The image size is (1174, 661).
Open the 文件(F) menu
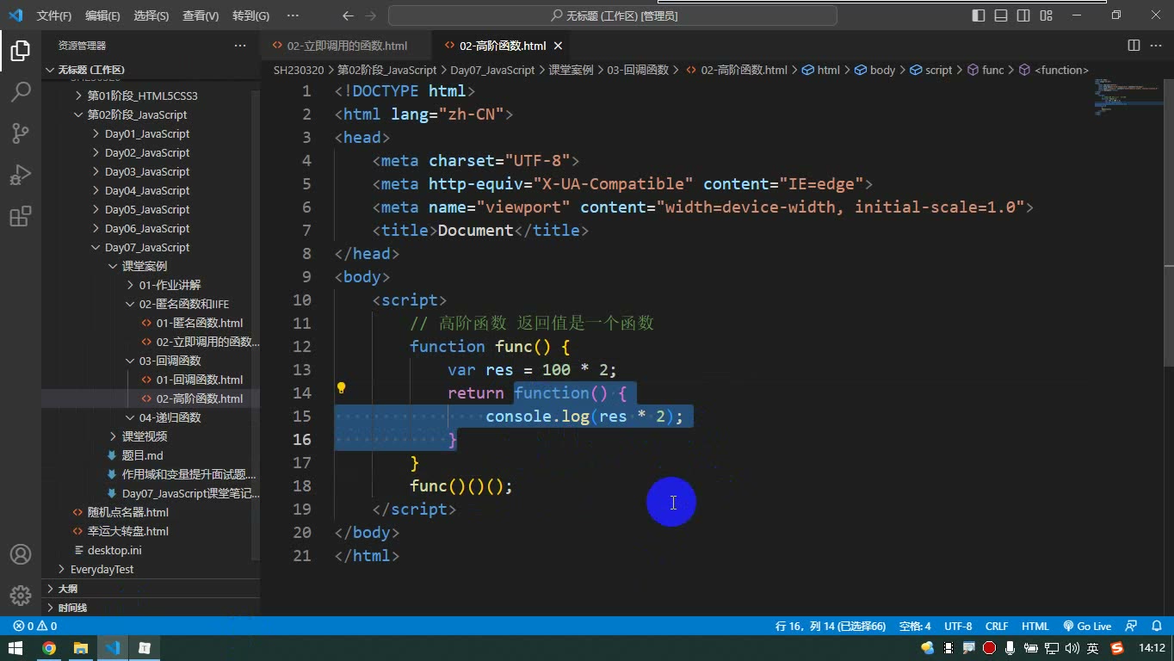[x=54, y=15]
